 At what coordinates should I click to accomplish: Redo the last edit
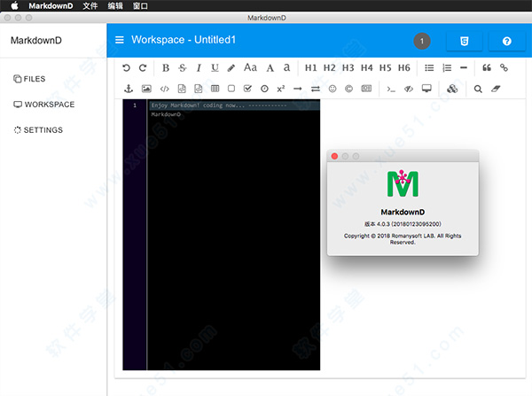click(143, 68)
